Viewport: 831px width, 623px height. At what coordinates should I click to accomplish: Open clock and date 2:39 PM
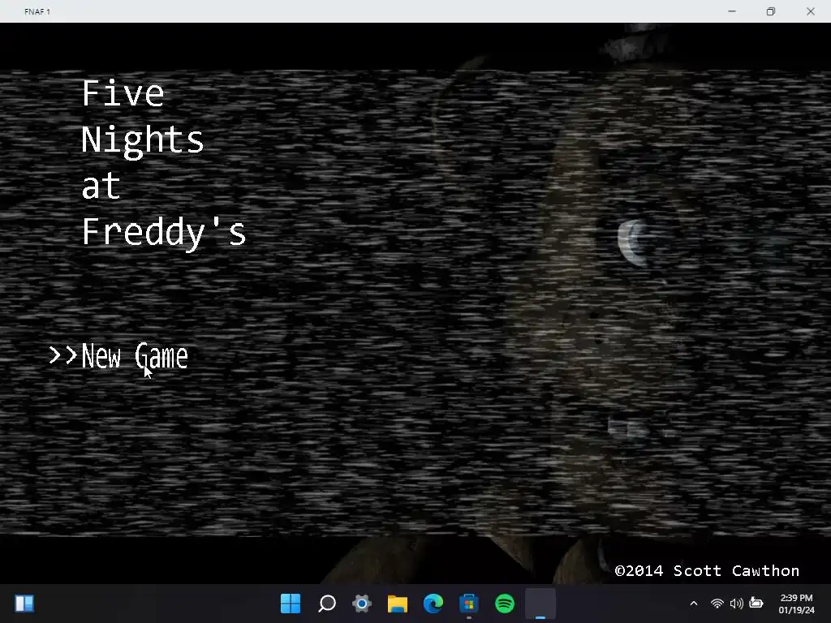tap(796, 604)
